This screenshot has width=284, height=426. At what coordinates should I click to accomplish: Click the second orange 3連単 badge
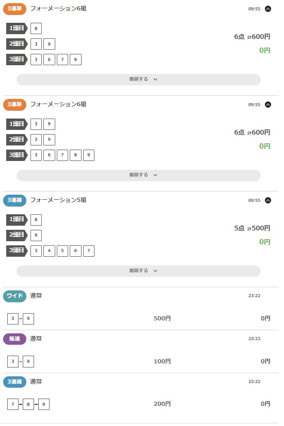(x=14, y=105)
